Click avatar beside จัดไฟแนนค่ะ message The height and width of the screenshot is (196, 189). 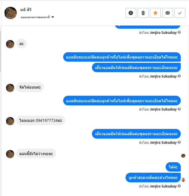point(10,88)
